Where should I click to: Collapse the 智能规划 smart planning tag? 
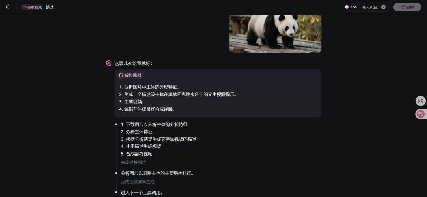tap(130, 75)
